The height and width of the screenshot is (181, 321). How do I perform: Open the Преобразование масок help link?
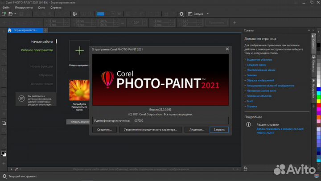tap(261, 70)
